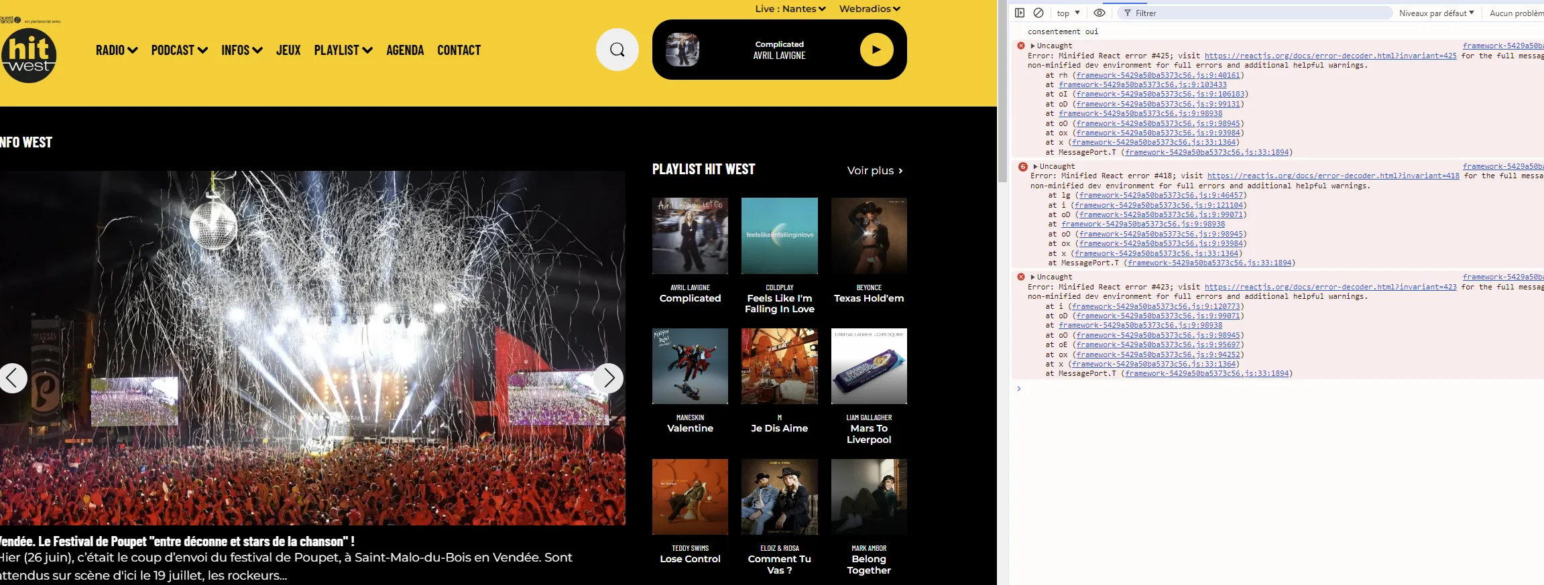The image size is (1544, 585).
Task: Expand the React error #423 Uncaught entry
Action: [1033, 277]
